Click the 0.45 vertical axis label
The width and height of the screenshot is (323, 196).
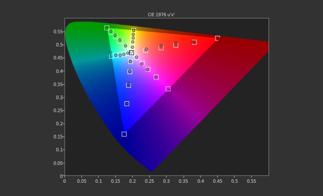(58, 58)
